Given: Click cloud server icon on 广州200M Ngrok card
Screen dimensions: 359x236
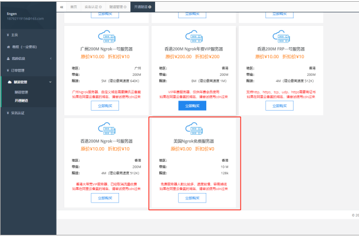Looking at the screenshot, I should tap(107, 36).
